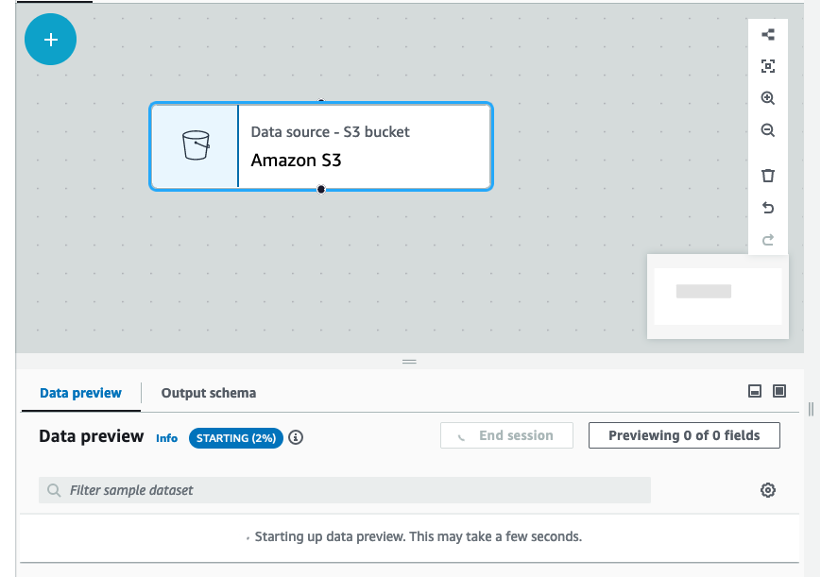This screenshot has width=821, height=577.
Task: Undo the last canvas action
Action: pos(767,207)
